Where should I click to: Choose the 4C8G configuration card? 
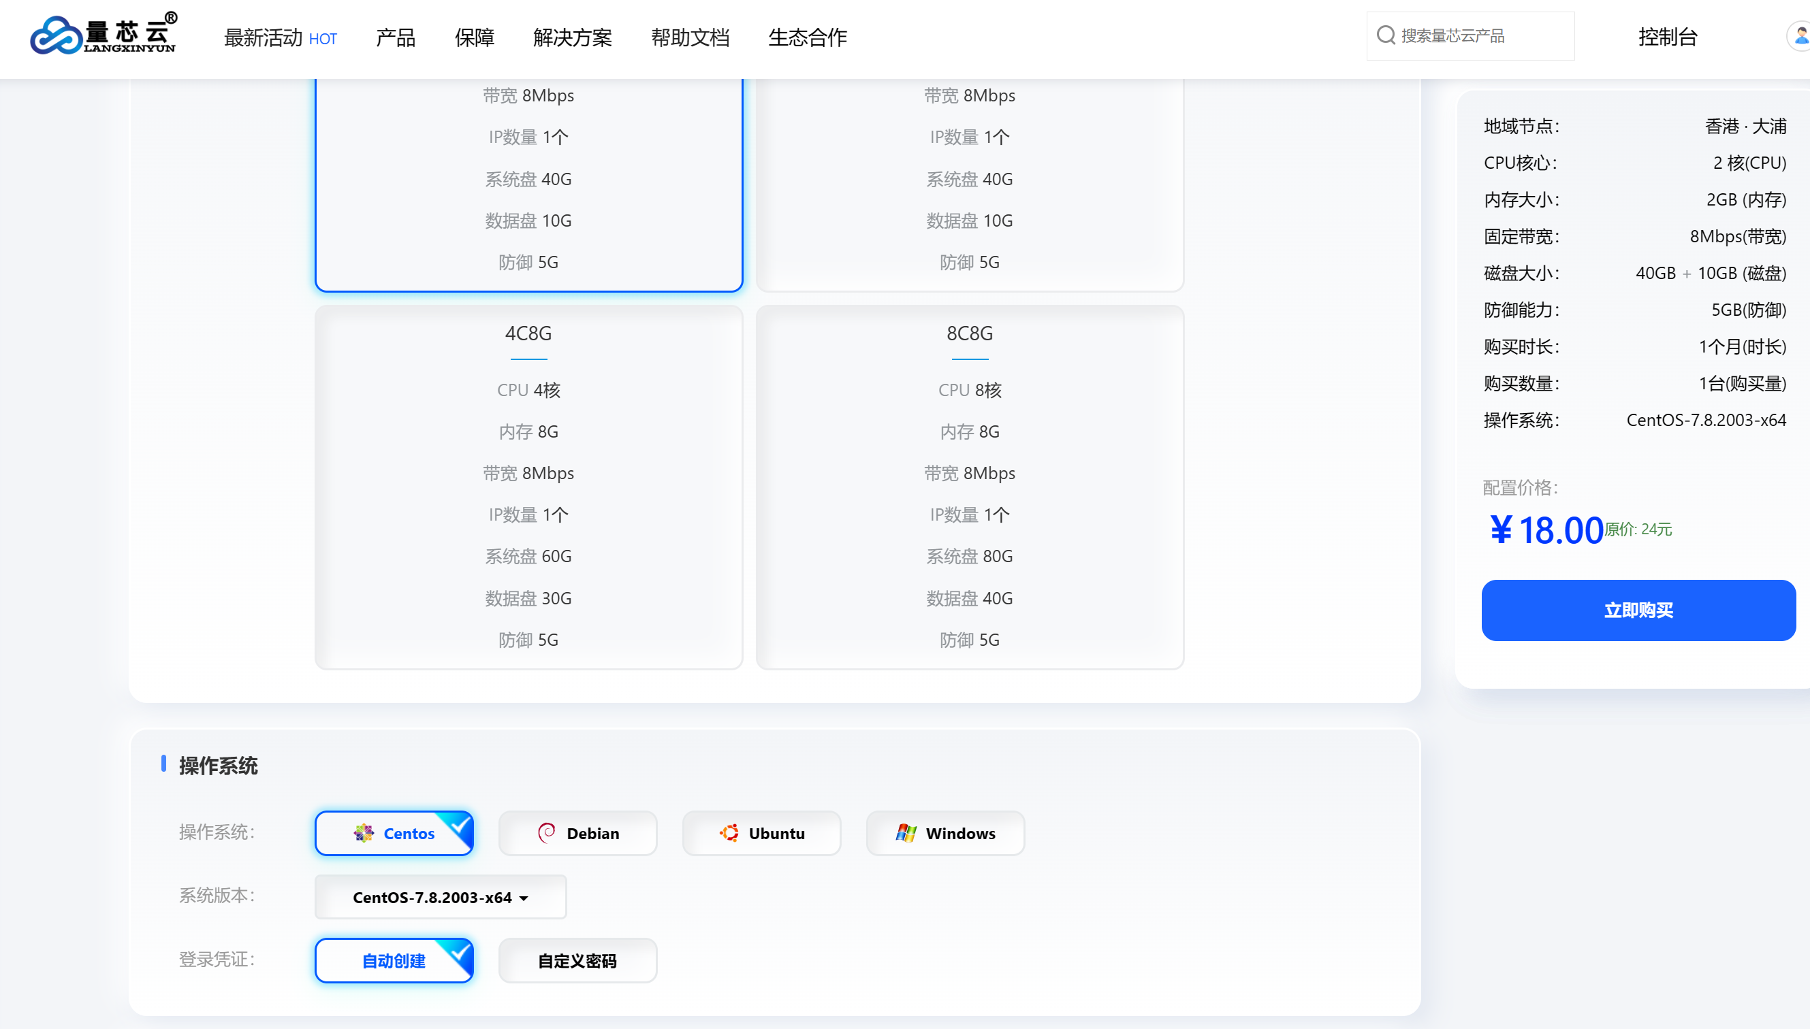pos(528,487)
